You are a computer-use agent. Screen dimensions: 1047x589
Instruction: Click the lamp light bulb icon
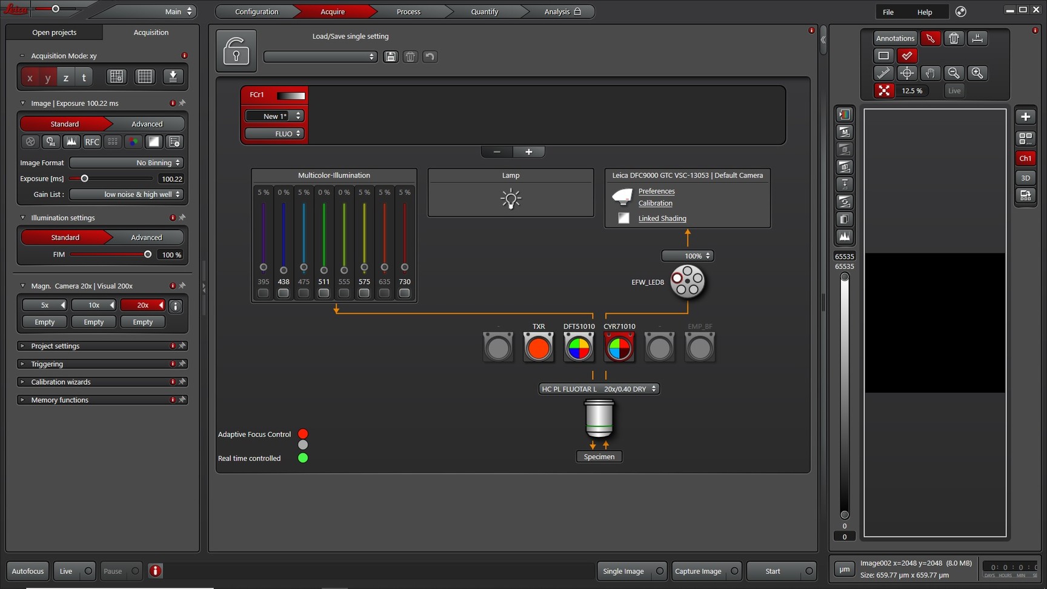[511, 199]
